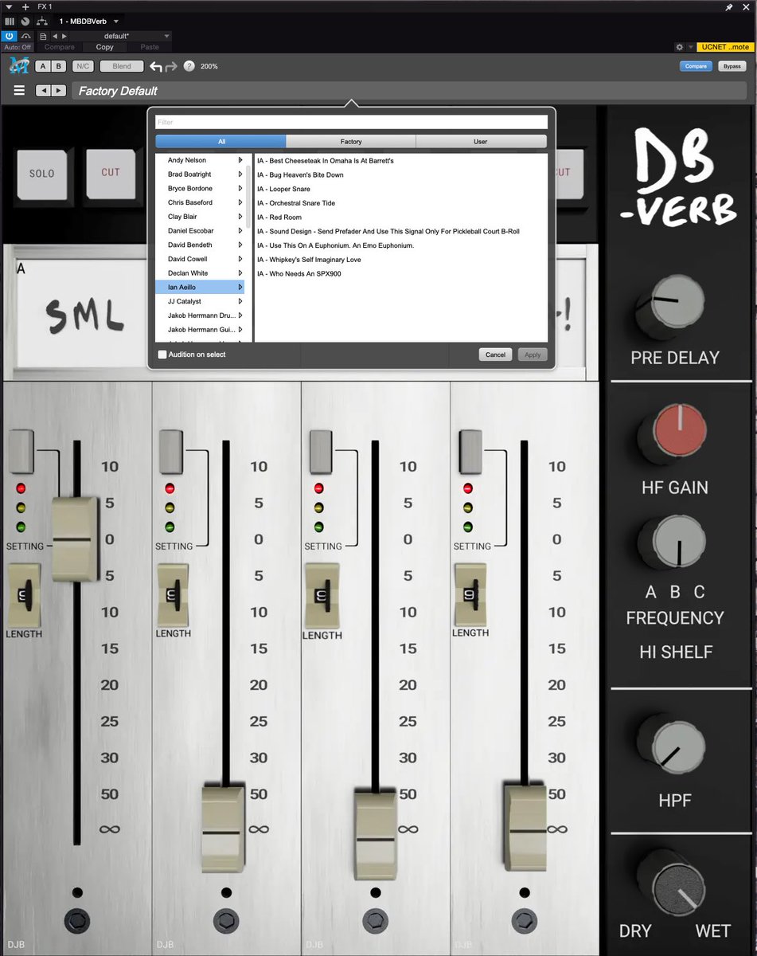757x956 pixels.
Task: Select the Declan White category
Action: pyautogui.click(x=200, y=273)
